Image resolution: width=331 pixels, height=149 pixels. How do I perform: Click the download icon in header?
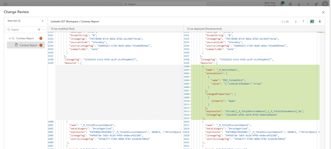click(299, 4)
